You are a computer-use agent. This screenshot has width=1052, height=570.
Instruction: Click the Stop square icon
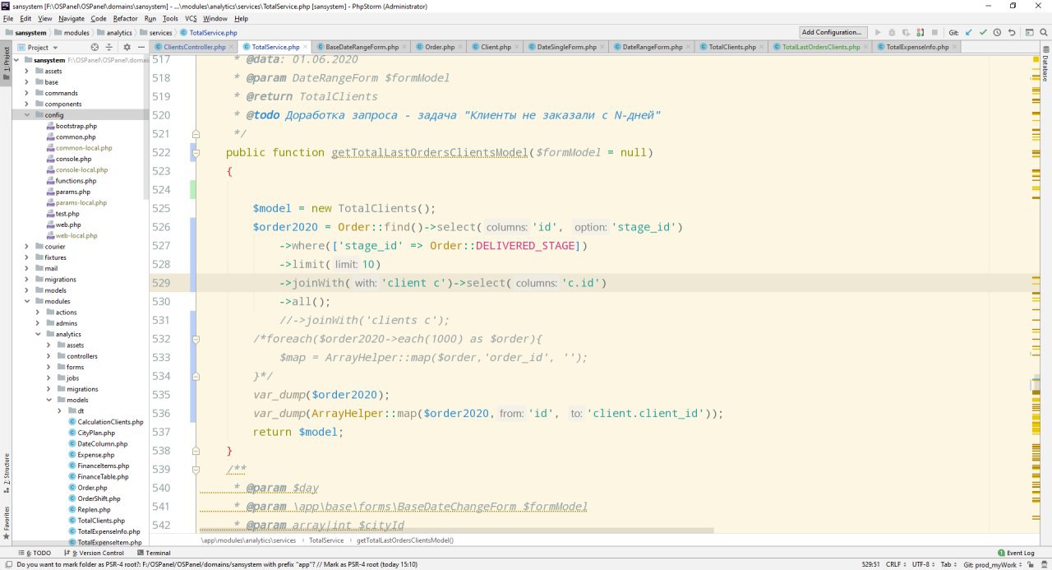coord(934,32)
